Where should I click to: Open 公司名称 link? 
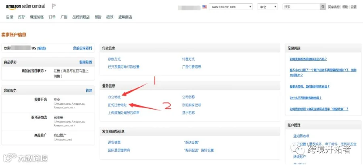188,97
